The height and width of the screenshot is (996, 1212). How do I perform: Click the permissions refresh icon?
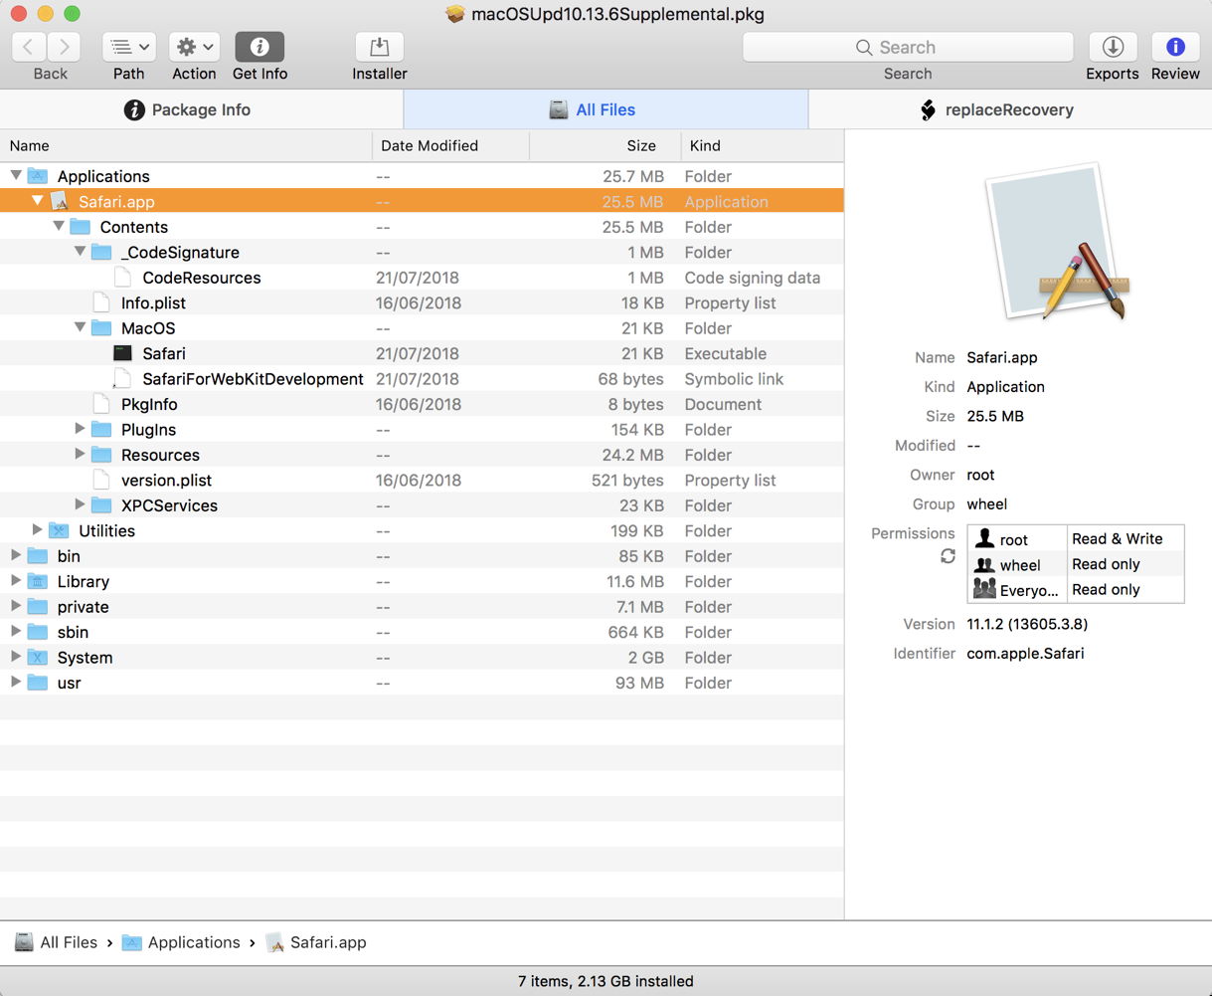pyautogui.click(x=948, y=556)
